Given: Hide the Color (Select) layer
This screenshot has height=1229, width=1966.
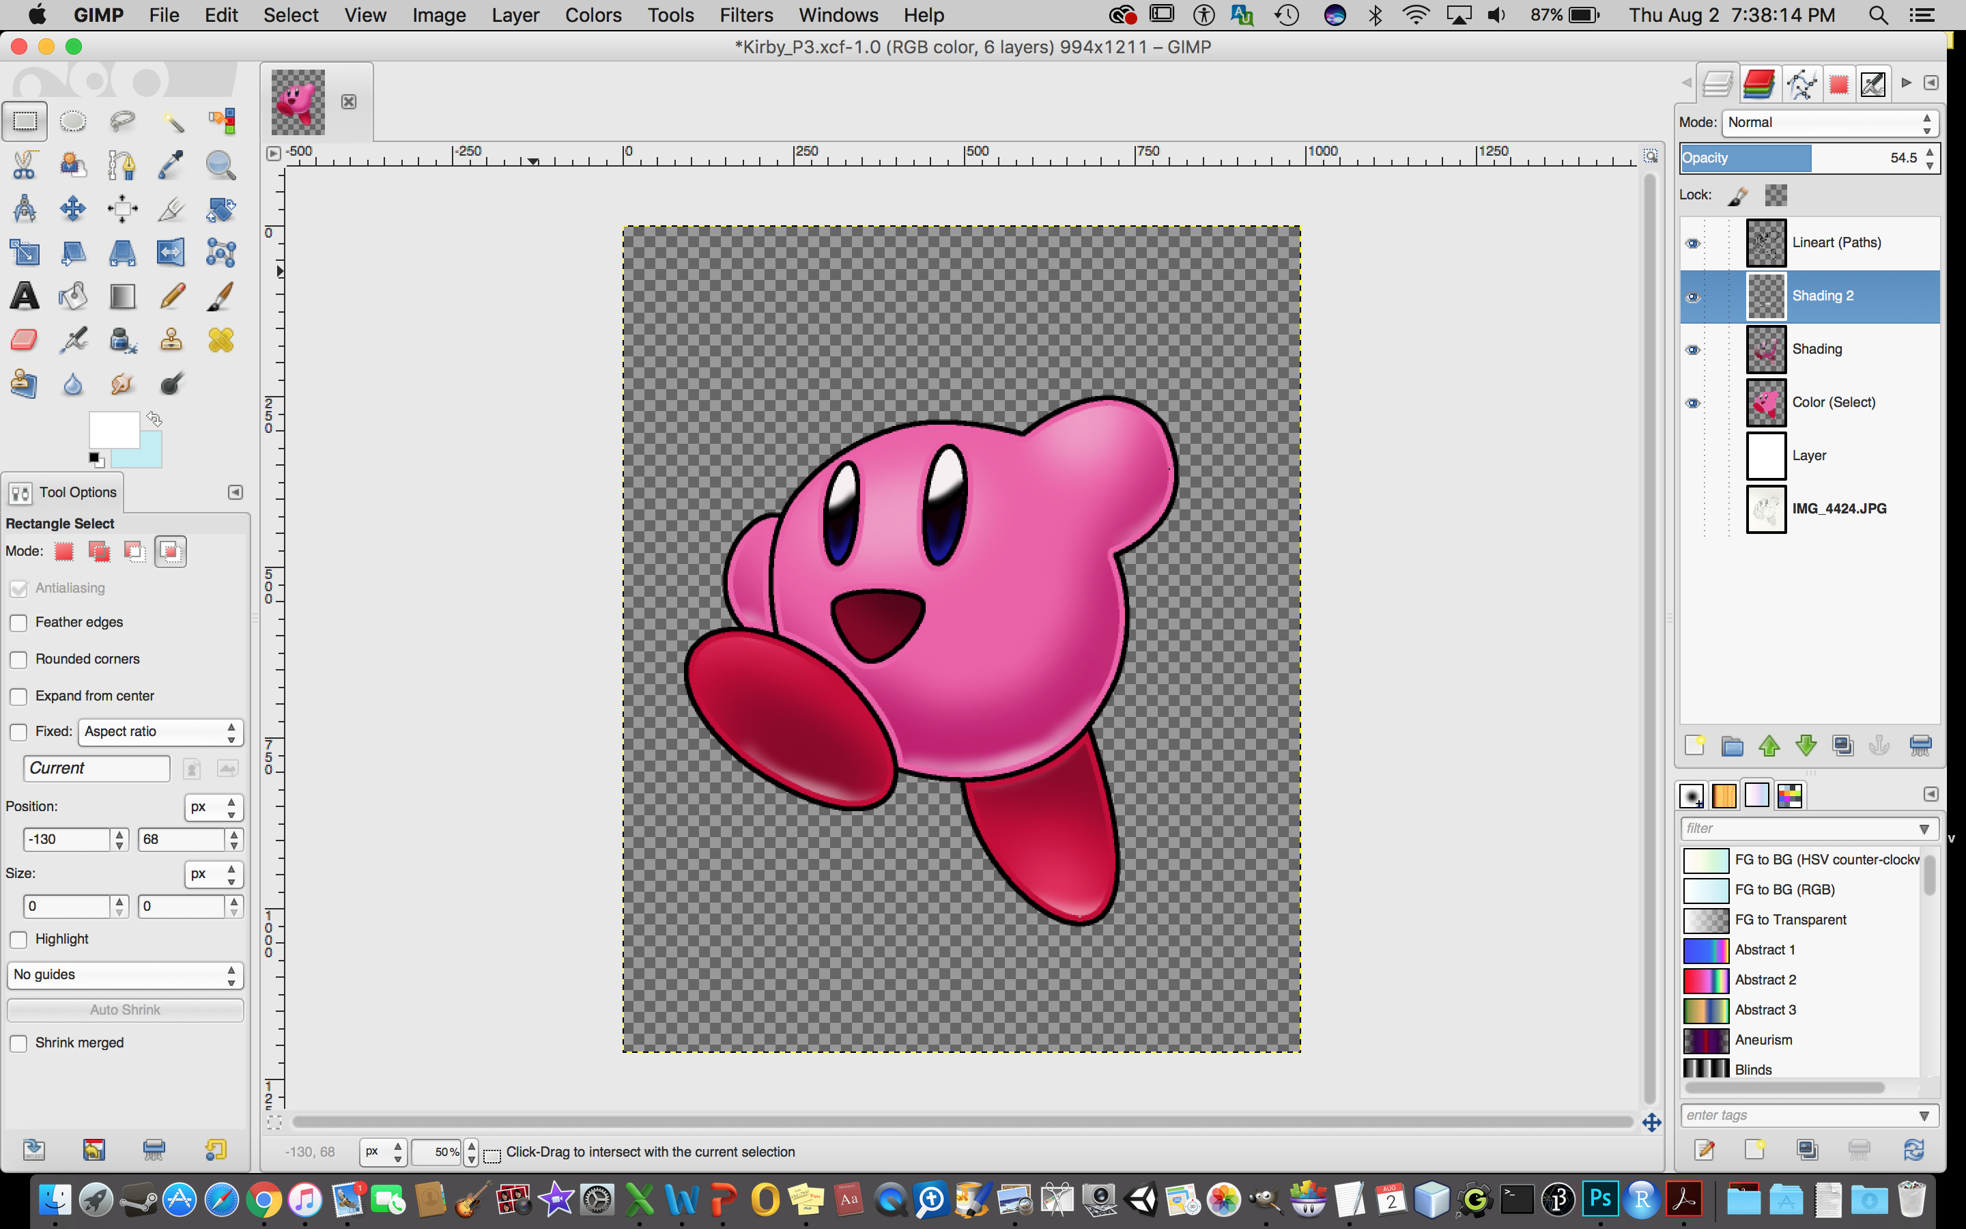Looking at the screenshot, I should click(1692, 403).
